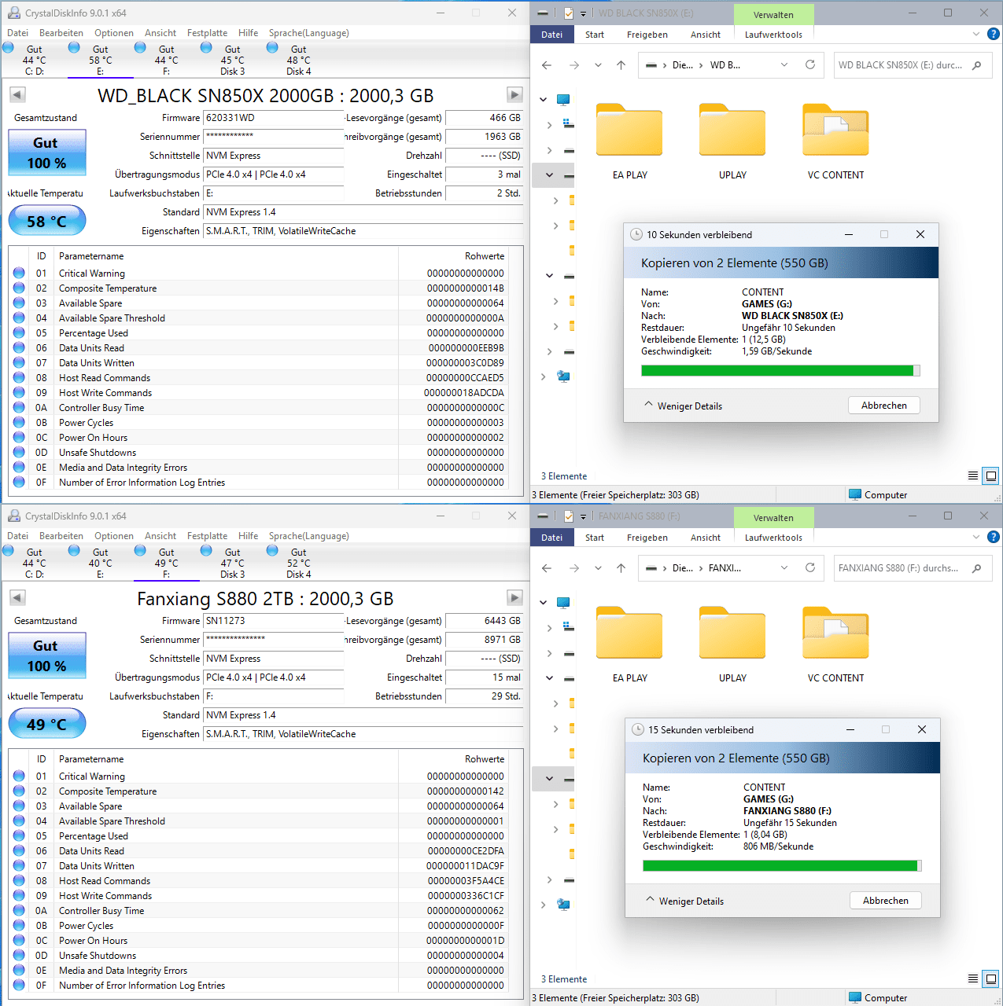Screen dimensions: 1003x1006
Task: Click status orb of Critical Warning row, WD_BLACK window
Action: point(19,273)
